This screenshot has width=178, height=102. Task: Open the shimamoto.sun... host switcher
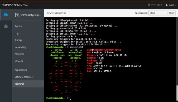pyautogui.click(x=28, y=15)
